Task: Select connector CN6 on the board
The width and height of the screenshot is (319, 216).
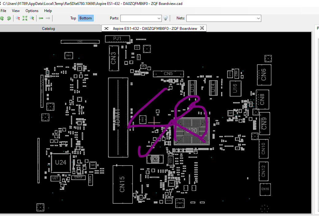Action: [264, 75]
